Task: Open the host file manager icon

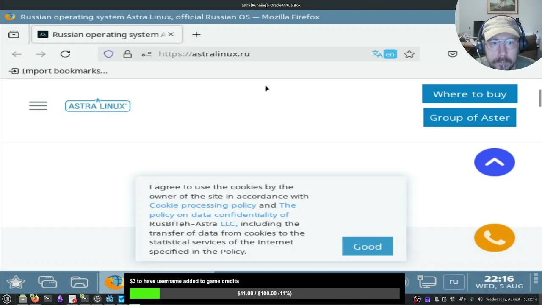Action: [x=23, y=299]
